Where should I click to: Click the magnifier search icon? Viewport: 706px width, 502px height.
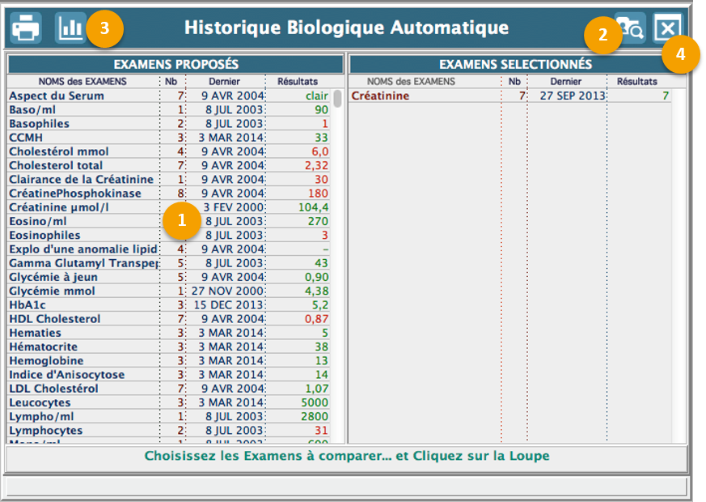pyautogui.click(x=629, y=28)
